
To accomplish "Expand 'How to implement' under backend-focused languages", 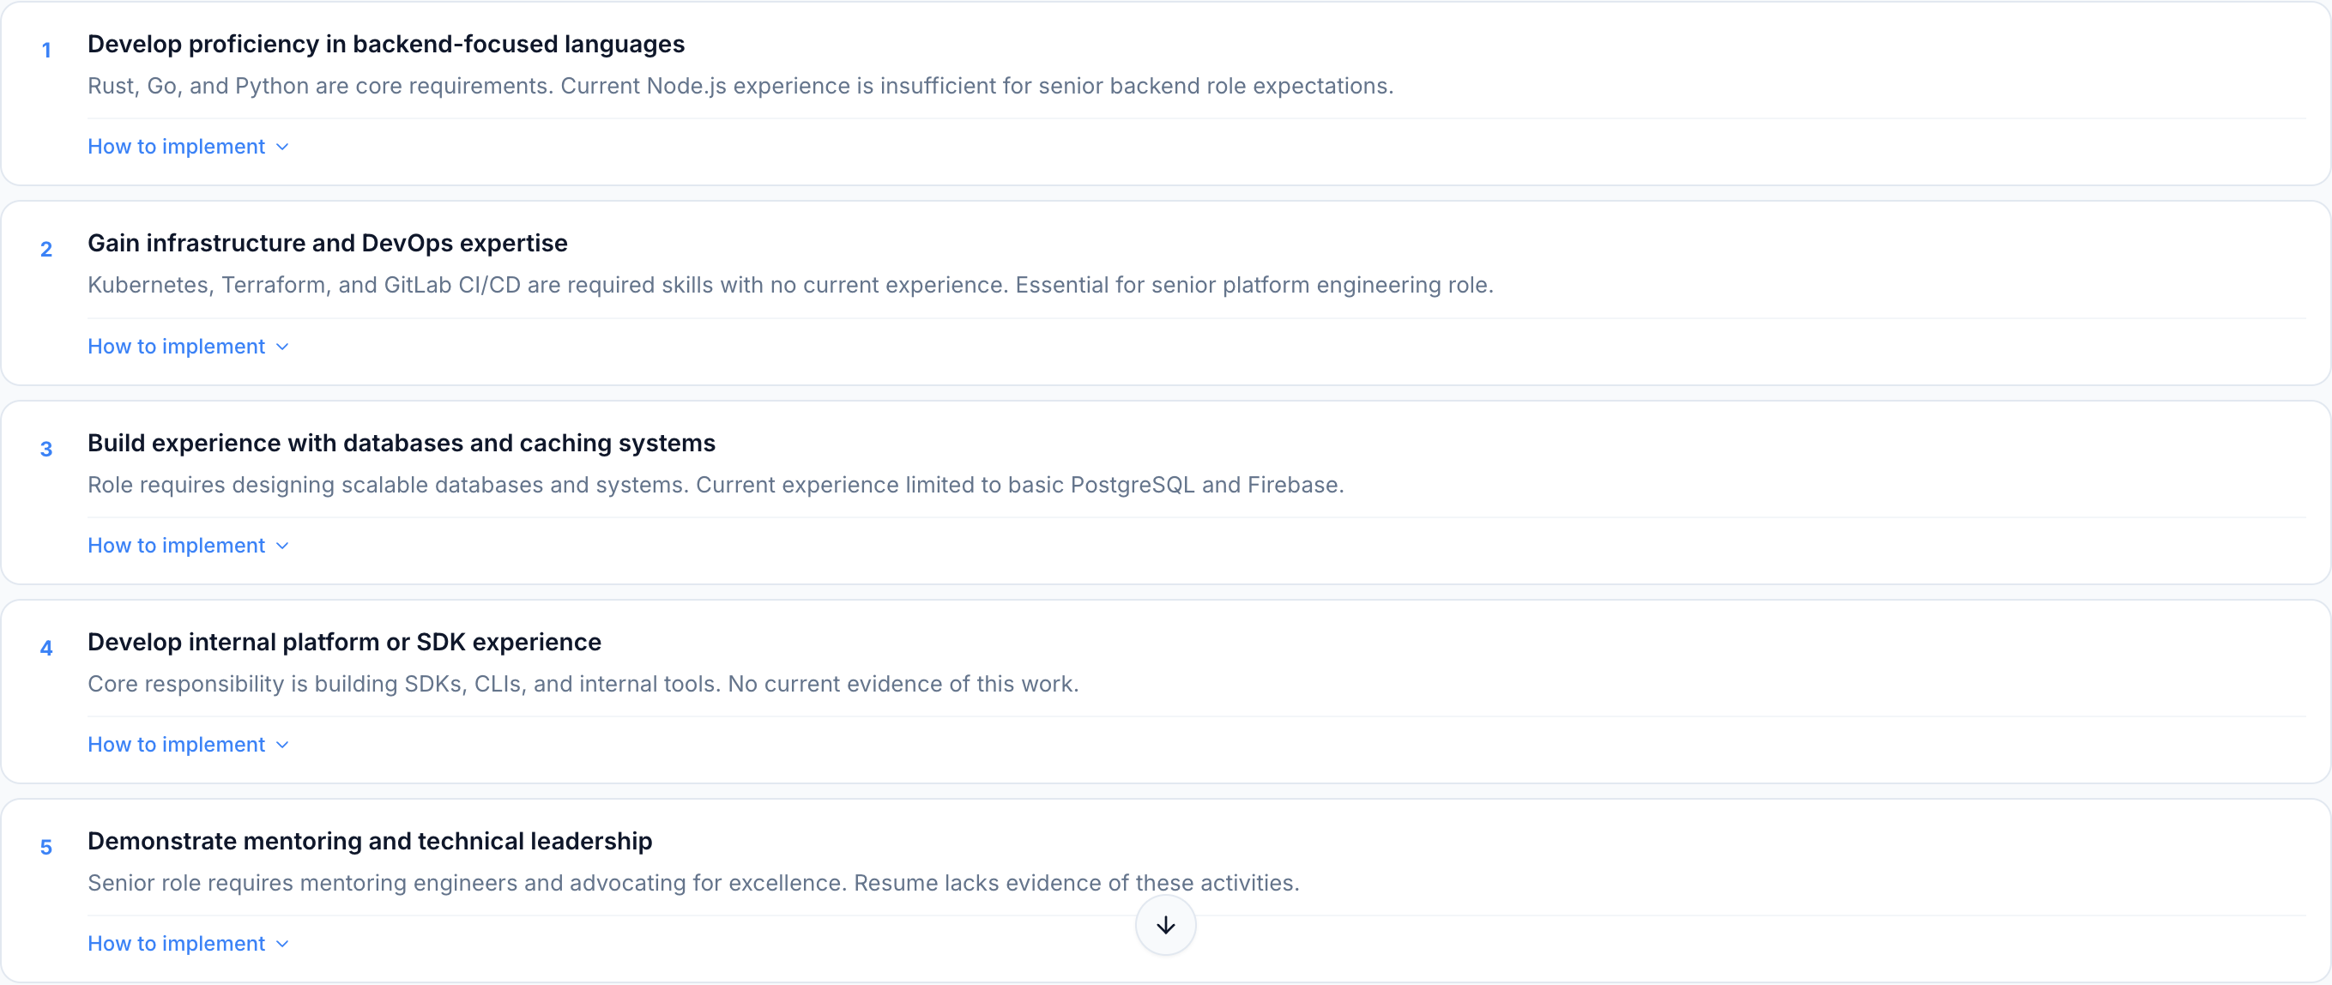I will point(176,146).
